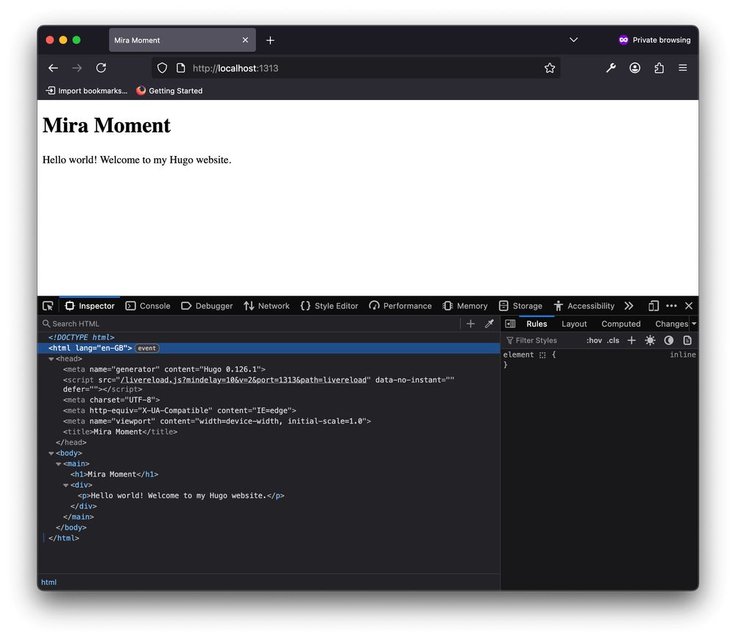Reload the current page
The height and width of the screenshot is (640, 736).
101,68
